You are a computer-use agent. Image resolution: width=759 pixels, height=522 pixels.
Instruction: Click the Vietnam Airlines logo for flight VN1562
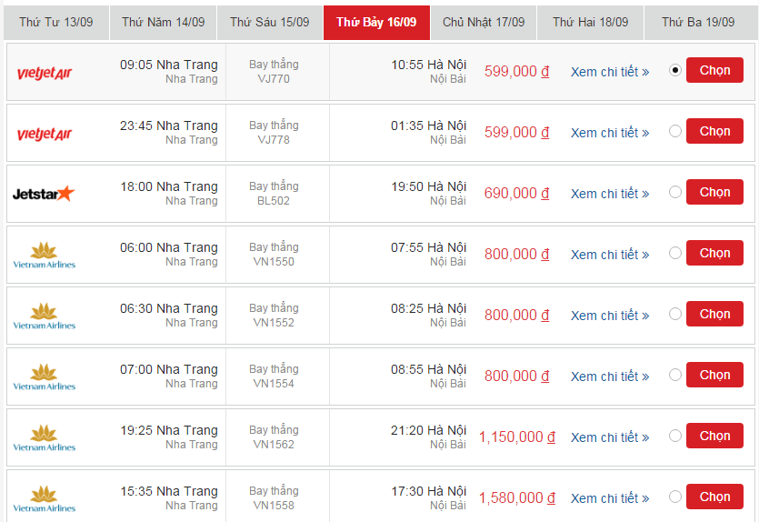click(44, 437)
